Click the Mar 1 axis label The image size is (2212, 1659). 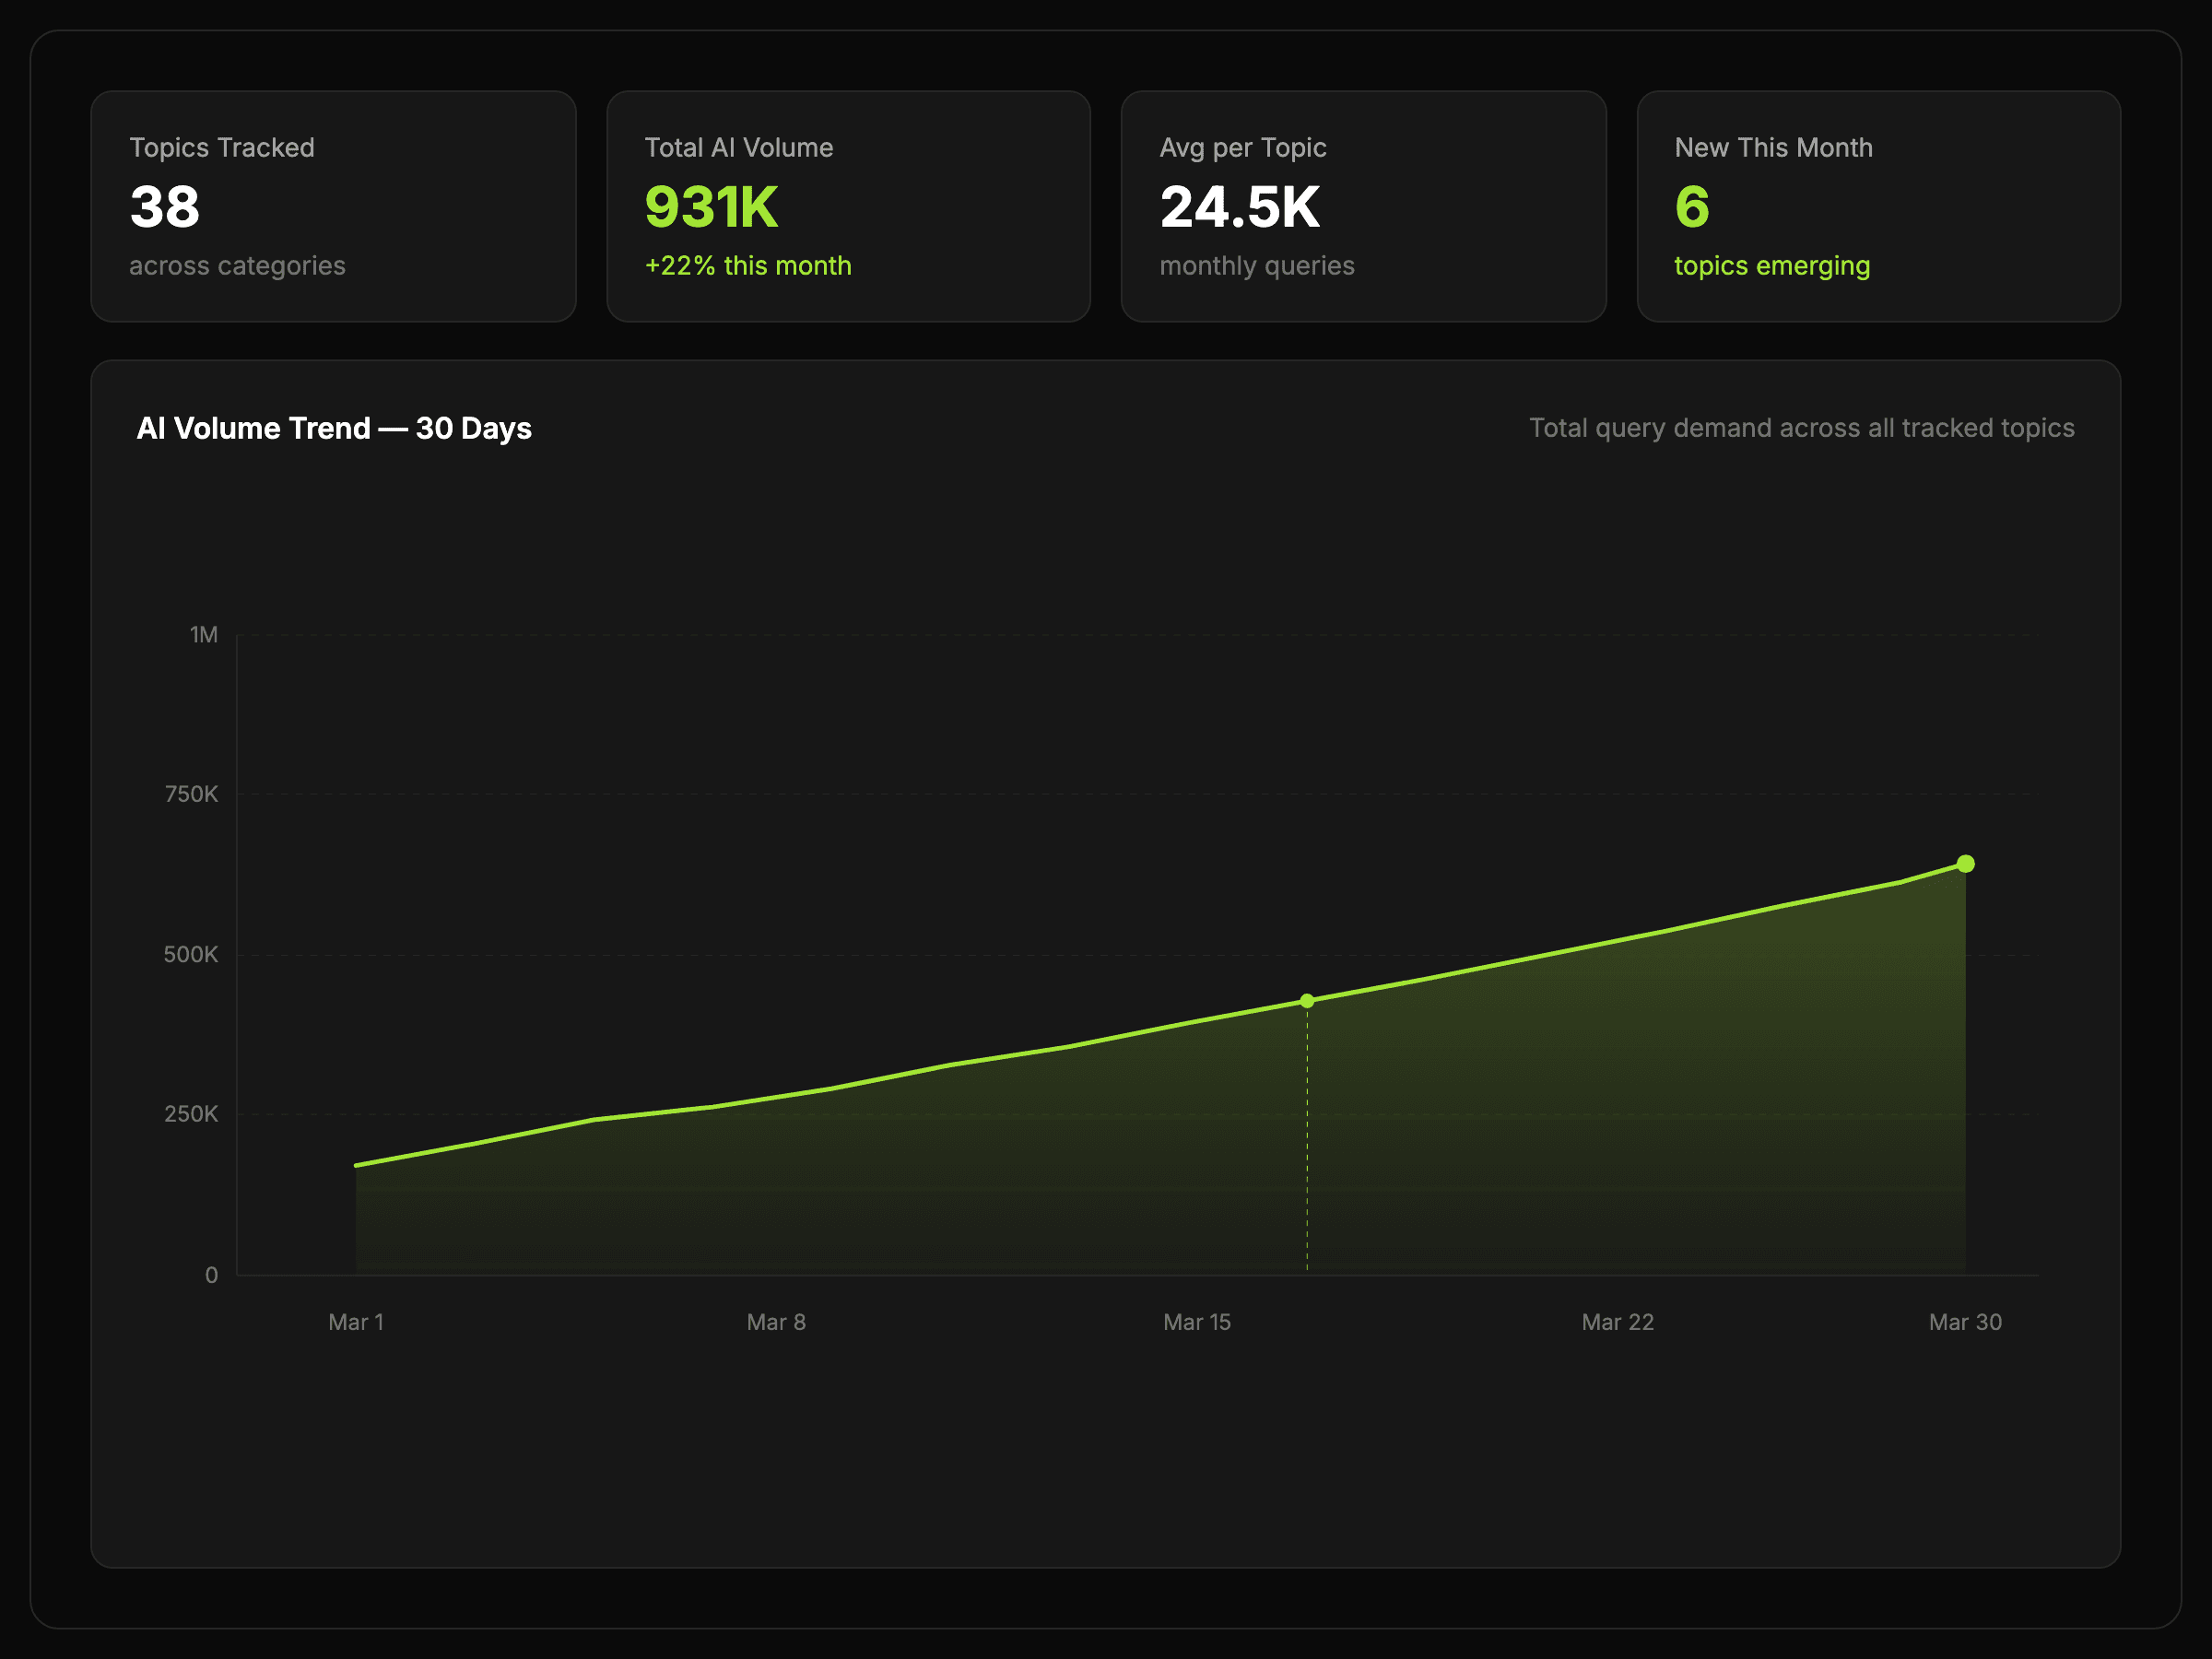(356, 1322)
